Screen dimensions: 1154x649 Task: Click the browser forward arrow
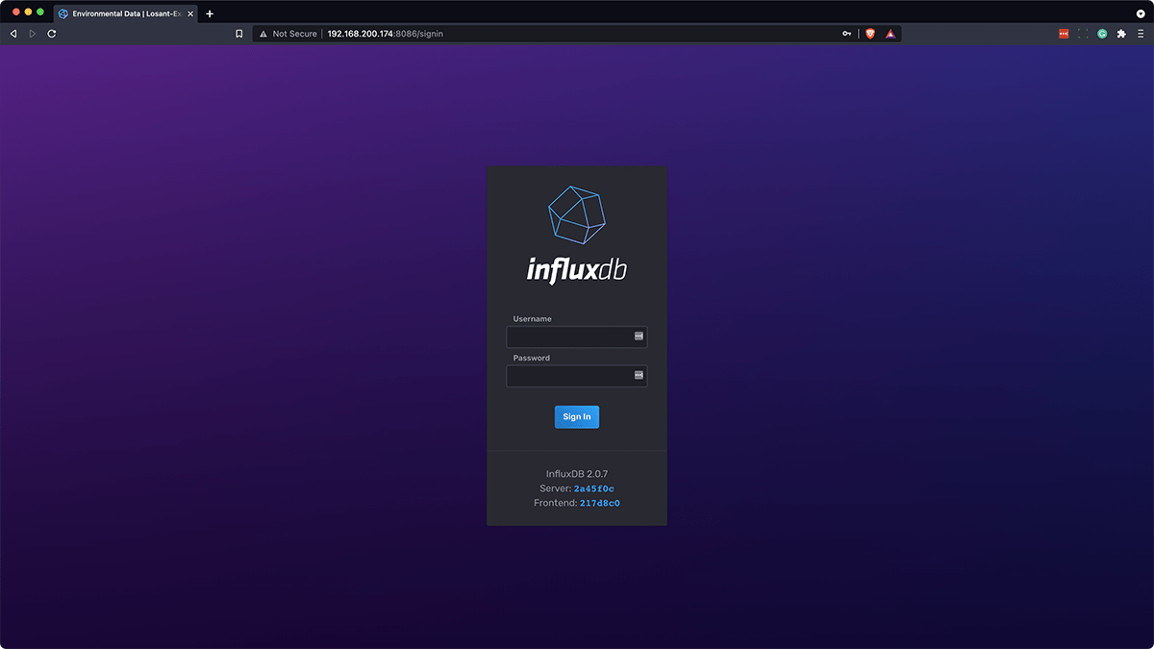(x=33, y=34)
